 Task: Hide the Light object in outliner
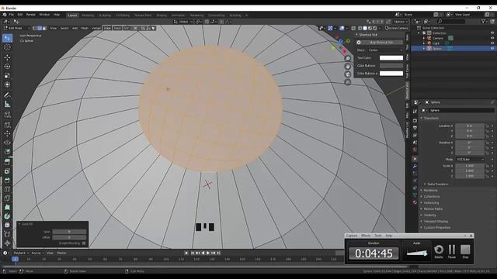click(492, 43)
